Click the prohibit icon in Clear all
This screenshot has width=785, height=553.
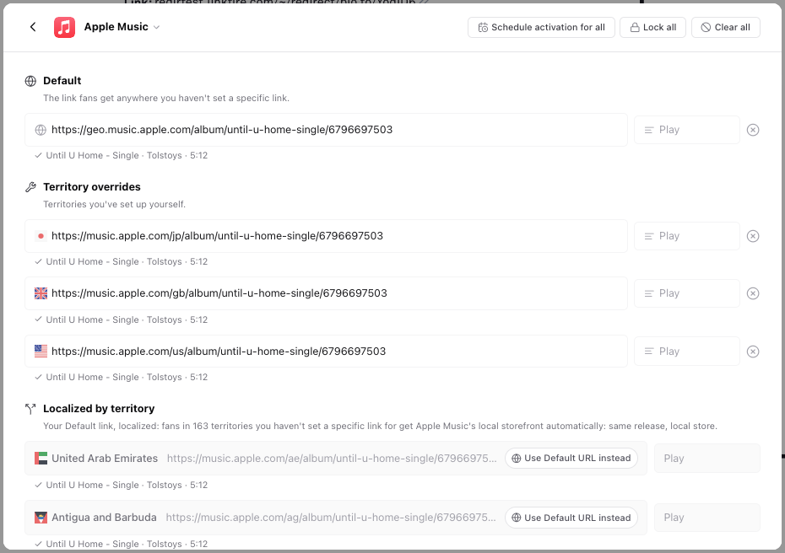[706, 28]
